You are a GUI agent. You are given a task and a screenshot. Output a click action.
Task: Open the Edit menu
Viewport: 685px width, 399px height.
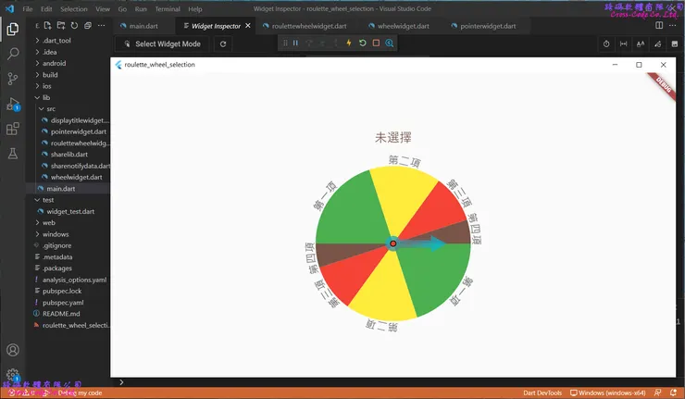tap(46, 8)
